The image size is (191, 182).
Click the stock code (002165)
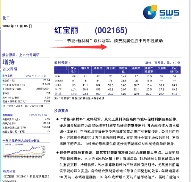111,30
